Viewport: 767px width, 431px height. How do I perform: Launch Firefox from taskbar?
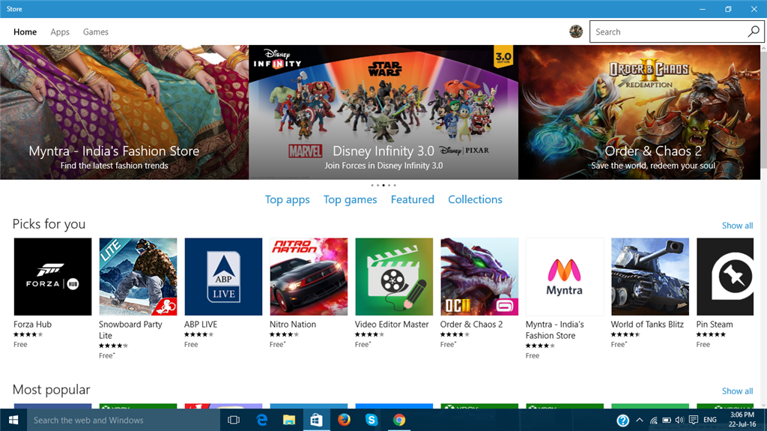pos(344,421)
